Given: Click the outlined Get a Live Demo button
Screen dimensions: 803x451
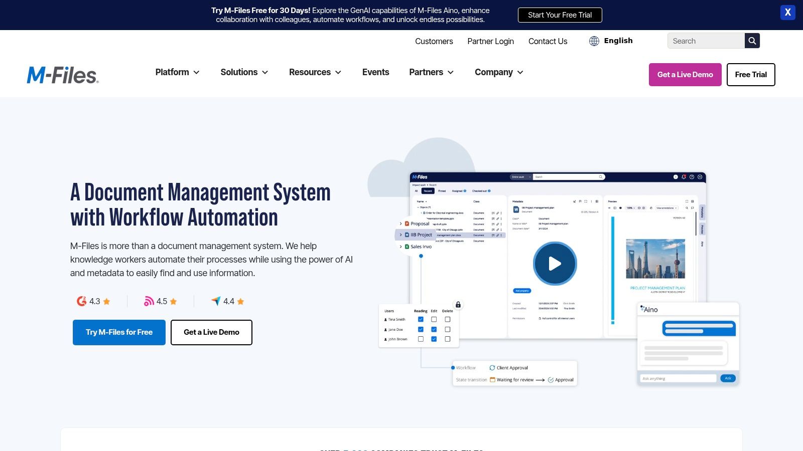Looking at the screenshot, I should [211, 332].
